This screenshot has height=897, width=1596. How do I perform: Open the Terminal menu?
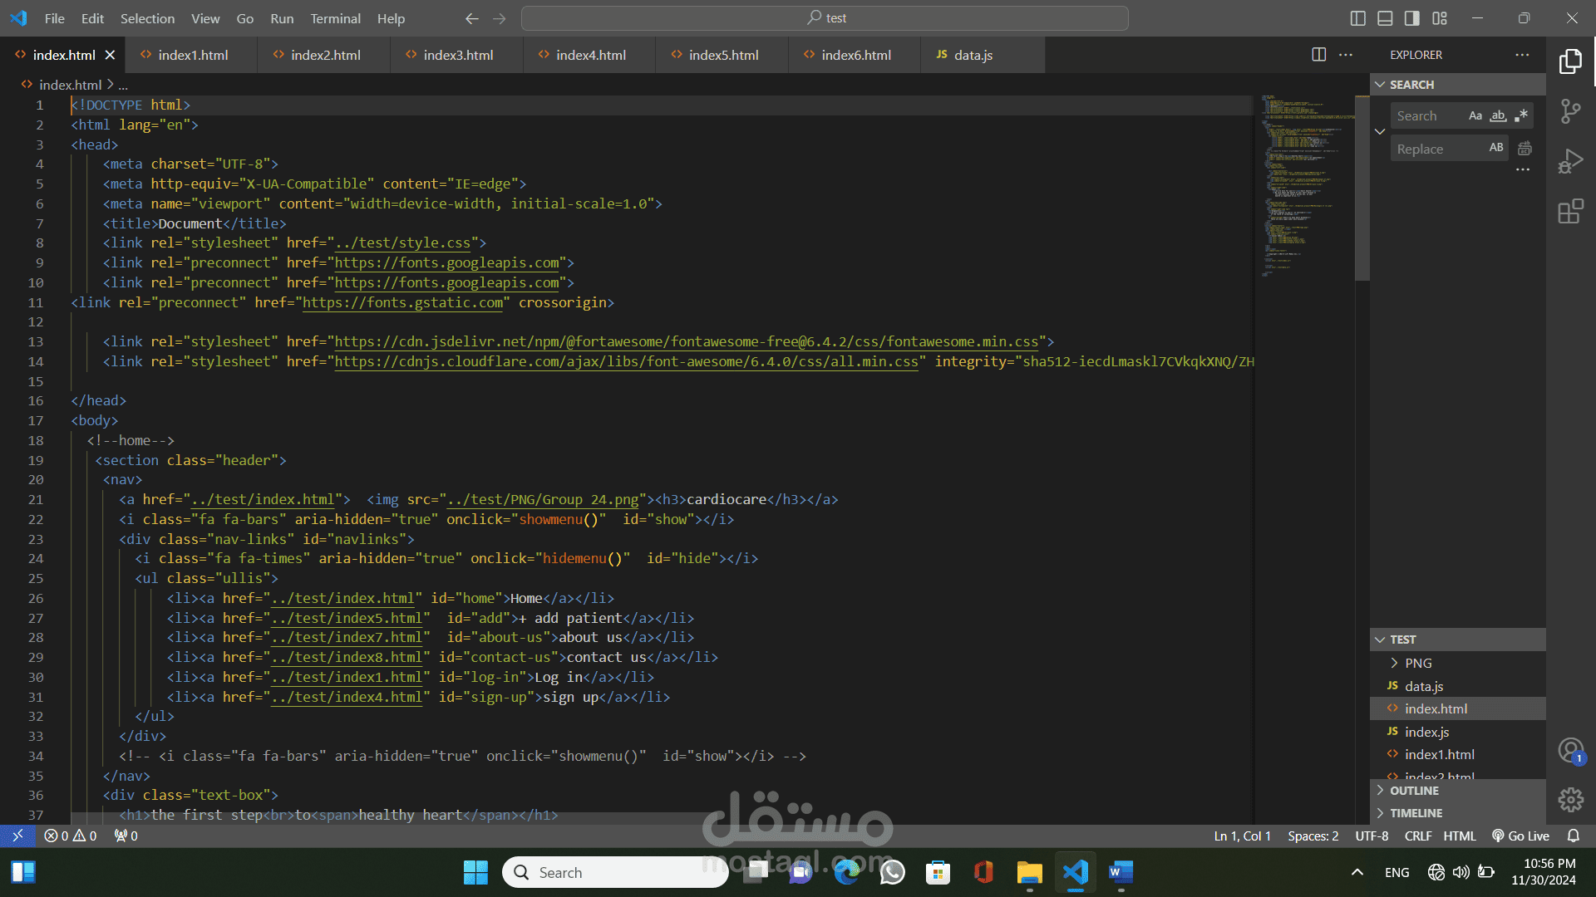click(335, 18)
